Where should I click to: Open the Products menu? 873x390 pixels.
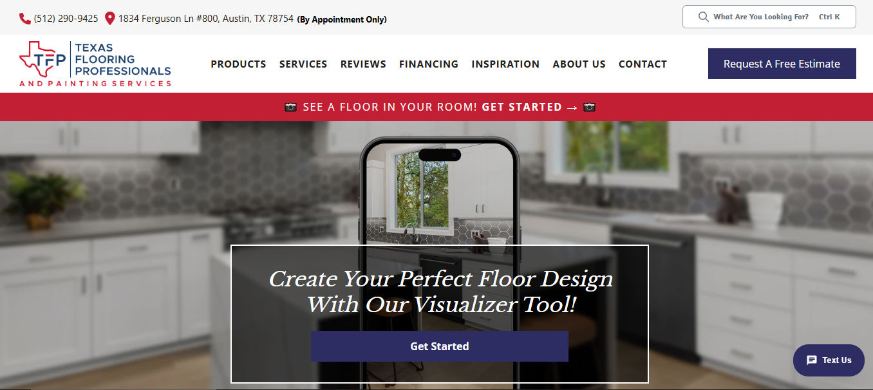click(x=238, y=64)
